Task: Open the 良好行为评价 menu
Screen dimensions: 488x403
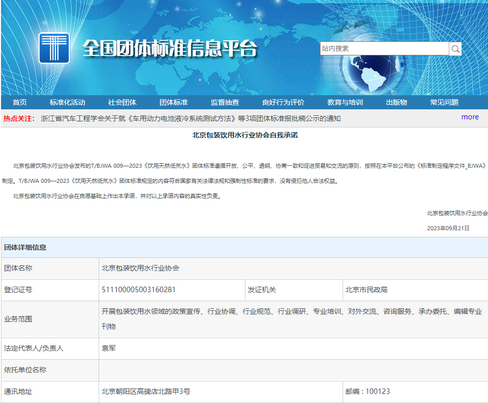Action: 283,102
